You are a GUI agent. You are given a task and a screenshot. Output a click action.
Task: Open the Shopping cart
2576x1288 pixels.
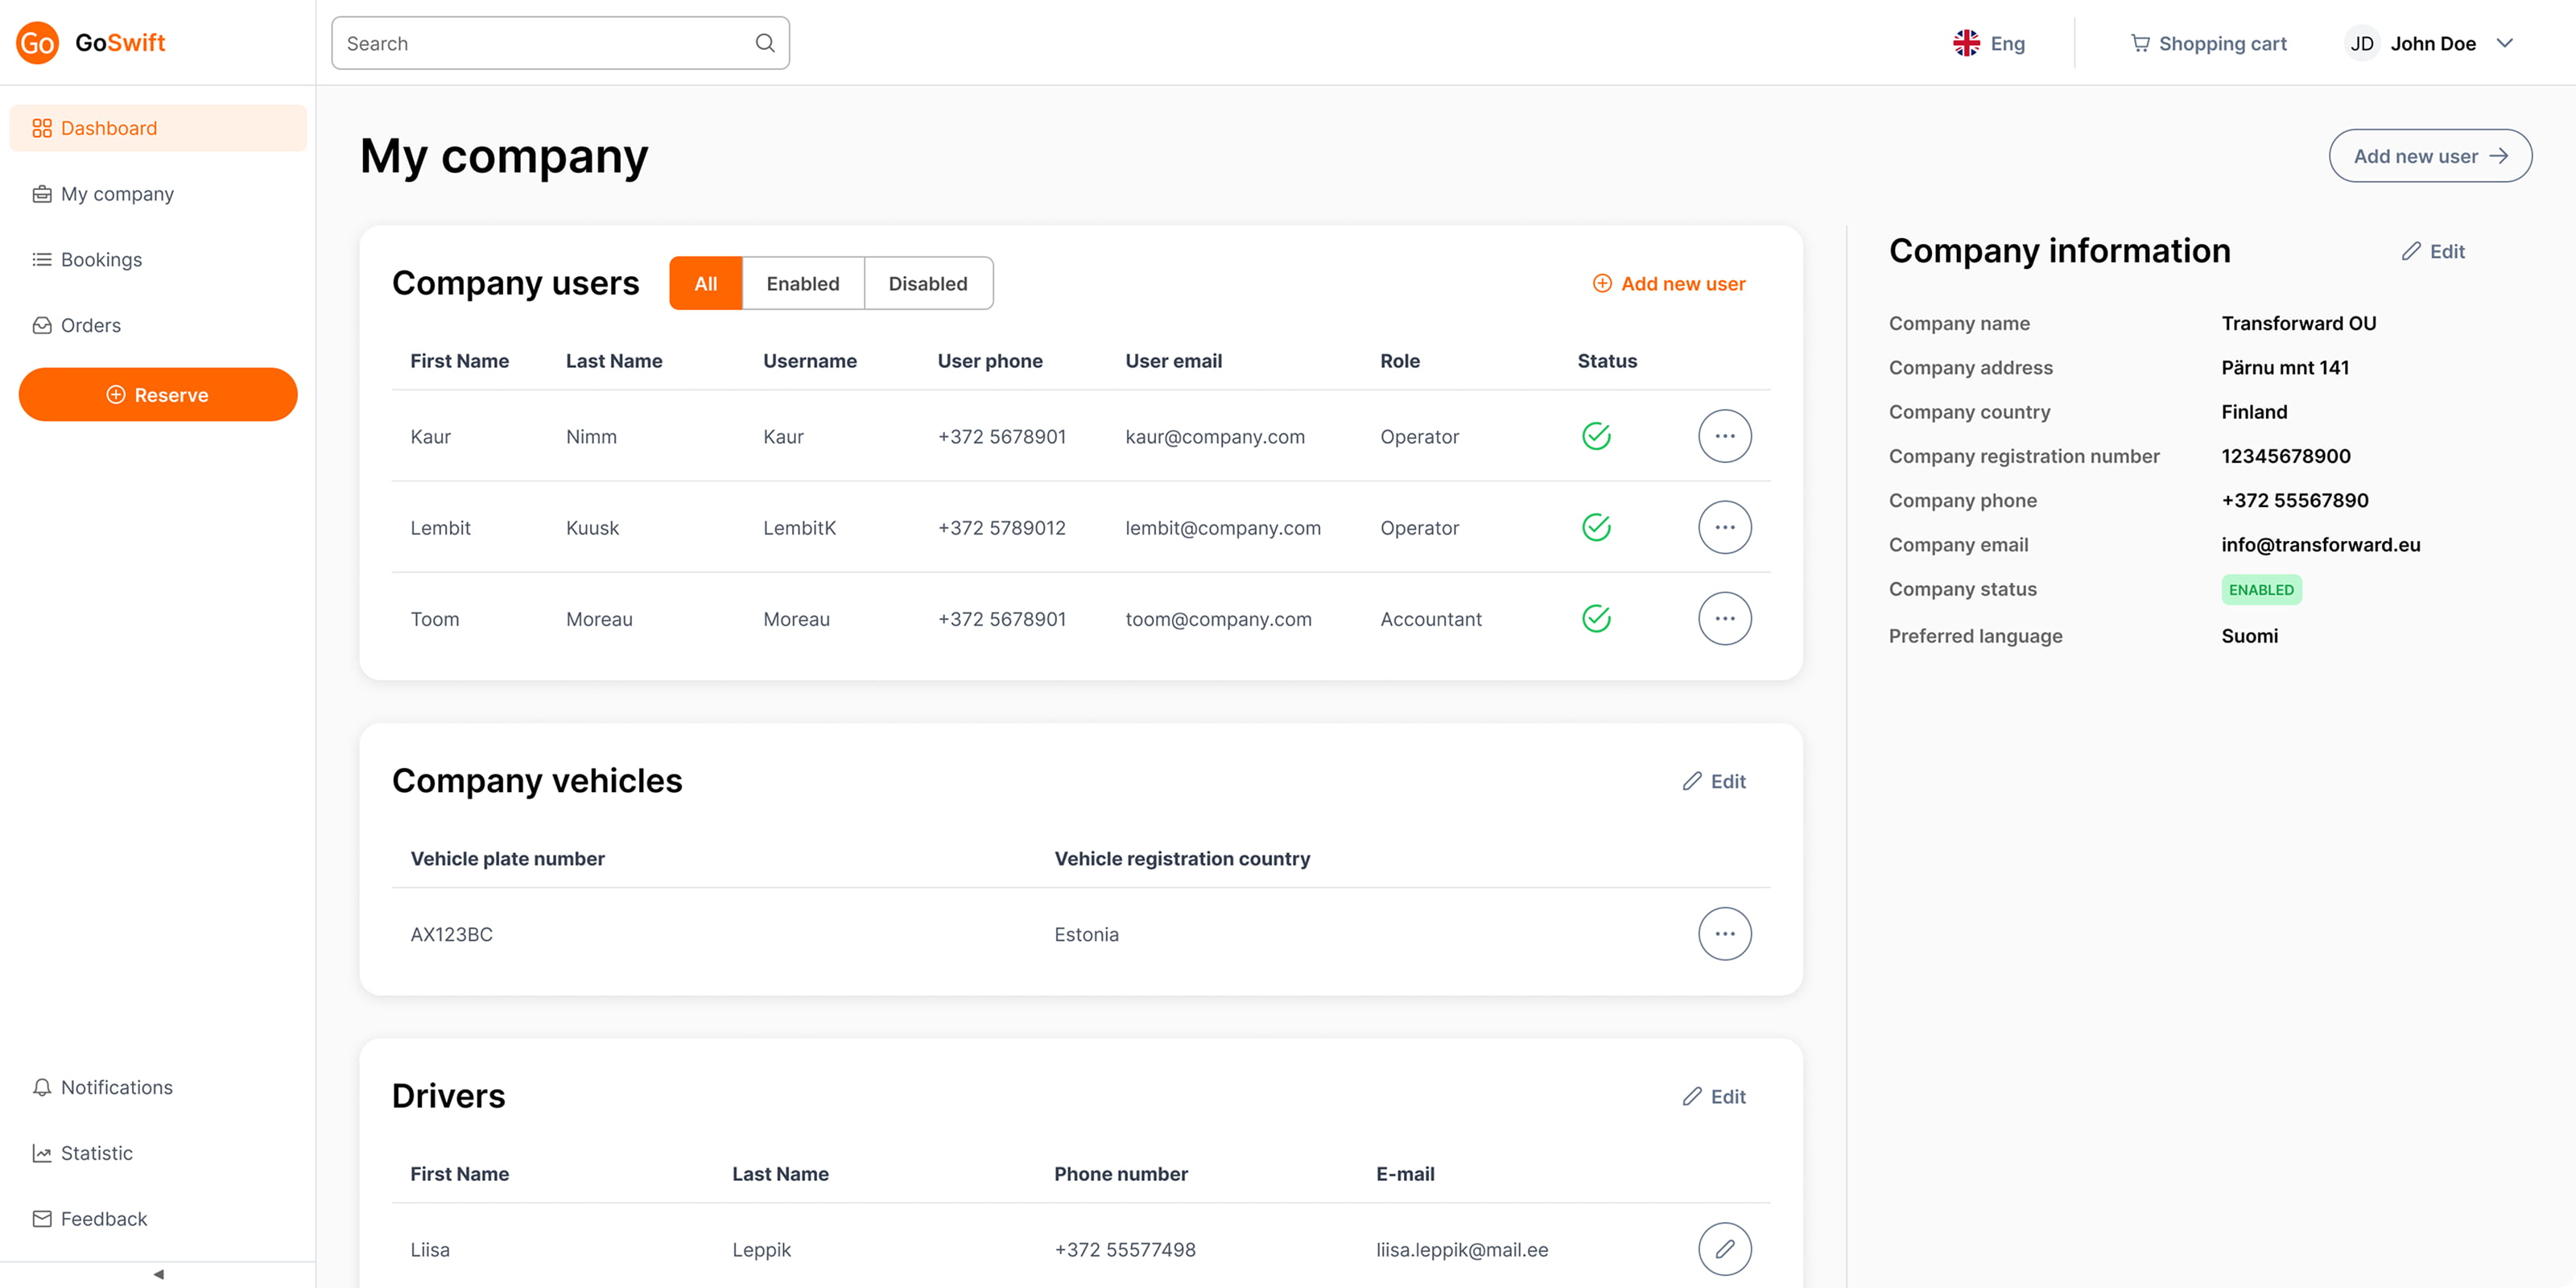[2208, 43]
